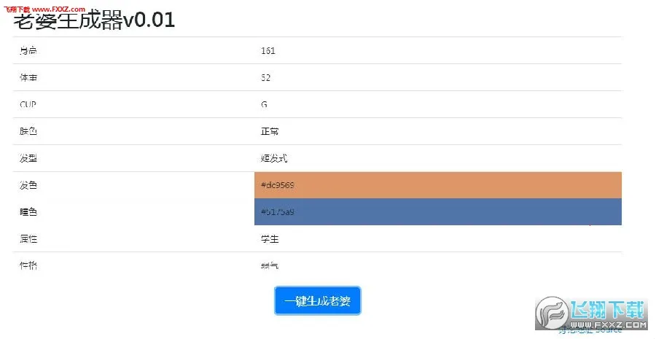Image resolution: width=656 pixels, height=339 pixels.
Task: Click the 老婆生成器v0.01 page title
Action: tap(94, 20)
